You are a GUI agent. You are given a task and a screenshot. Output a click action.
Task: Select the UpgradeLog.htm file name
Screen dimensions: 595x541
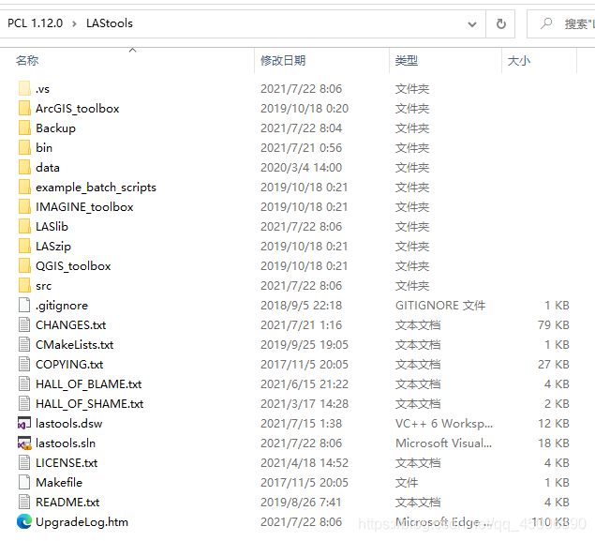click(82, 522)
